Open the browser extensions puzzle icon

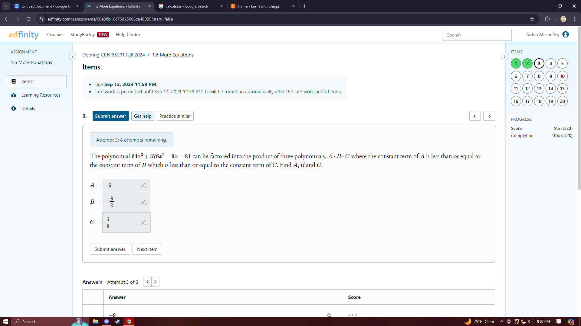(547, 19)
